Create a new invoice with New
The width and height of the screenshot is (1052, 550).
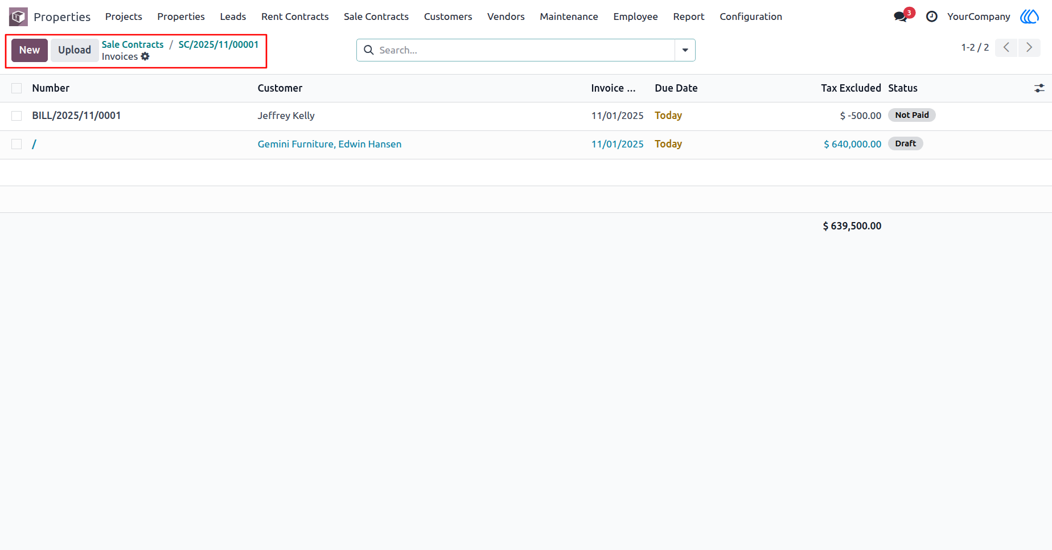coord(30,50)
